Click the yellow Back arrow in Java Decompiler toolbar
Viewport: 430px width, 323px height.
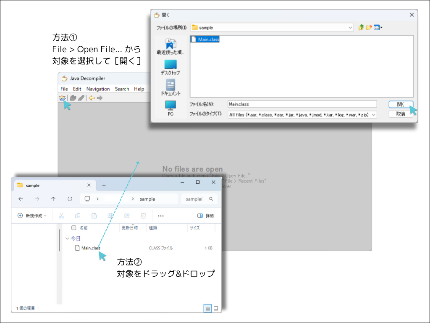(91, 98)
